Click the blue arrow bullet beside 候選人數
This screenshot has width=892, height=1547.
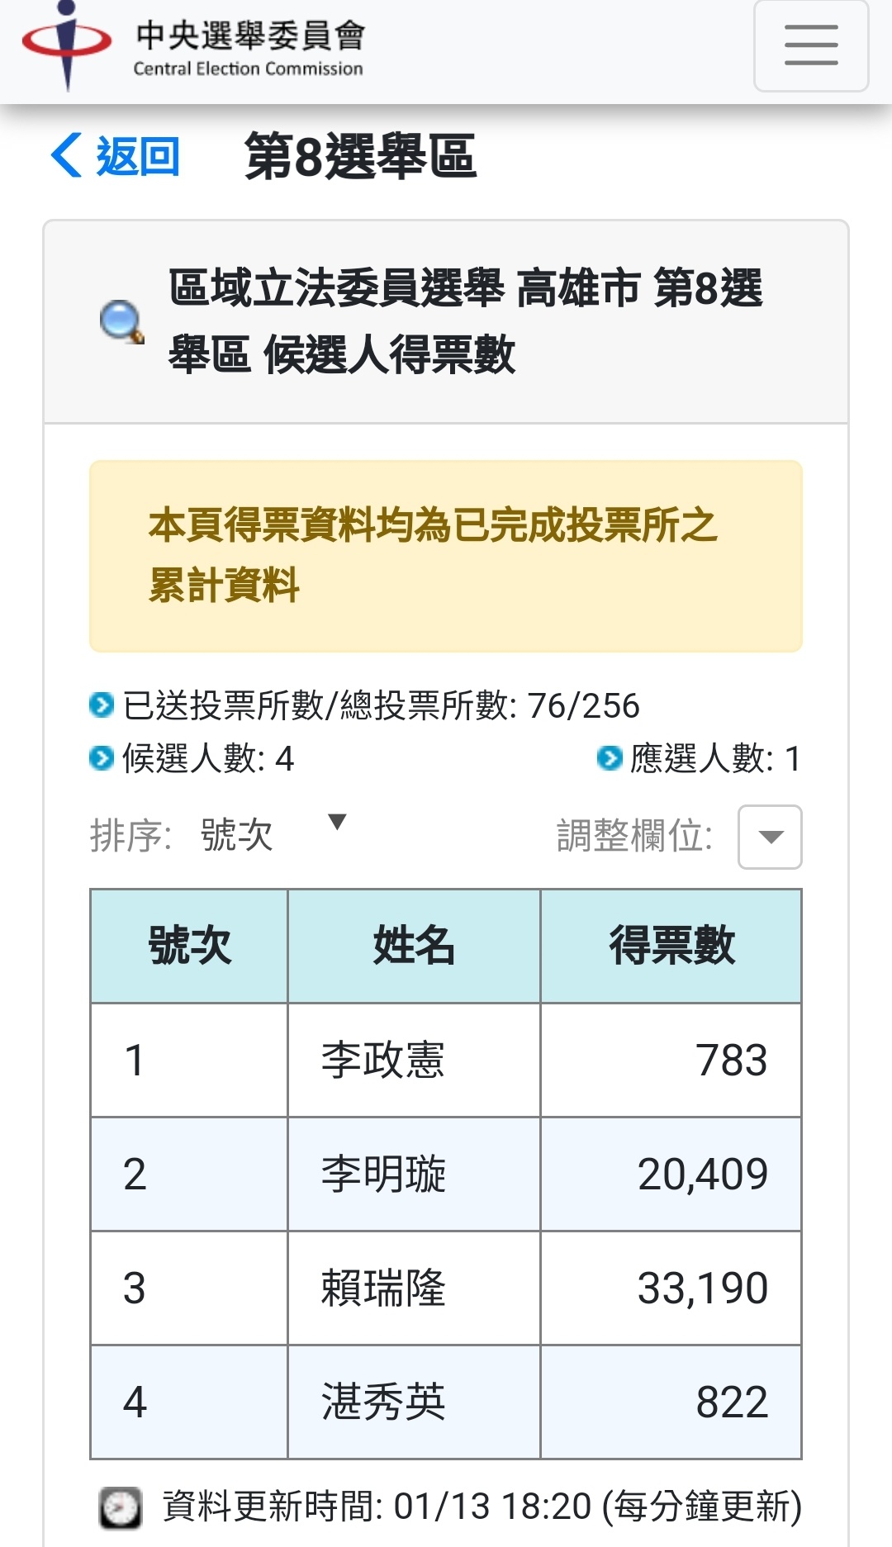click(x=101, y=757)
